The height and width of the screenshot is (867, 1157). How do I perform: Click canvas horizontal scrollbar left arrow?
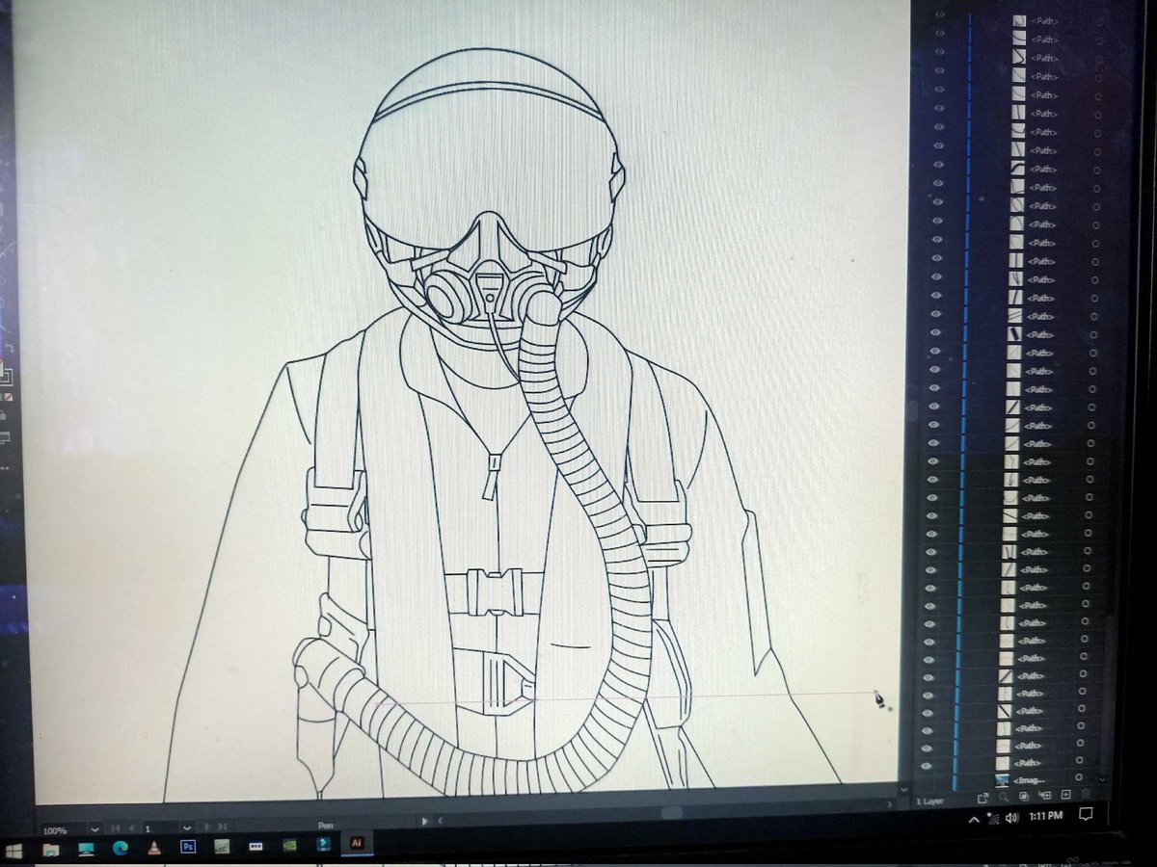tap(441, 820)
